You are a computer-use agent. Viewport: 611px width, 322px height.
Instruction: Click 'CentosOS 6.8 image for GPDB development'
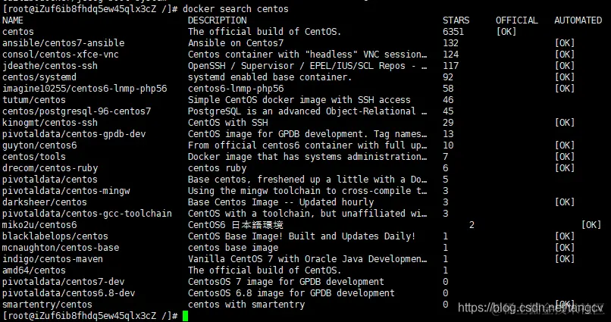291,292
